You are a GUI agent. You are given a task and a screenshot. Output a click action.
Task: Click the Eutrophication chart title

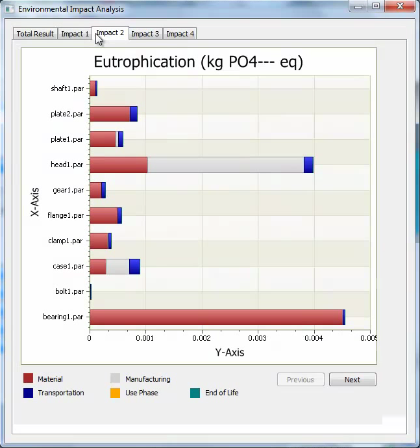tap(198, 62)
